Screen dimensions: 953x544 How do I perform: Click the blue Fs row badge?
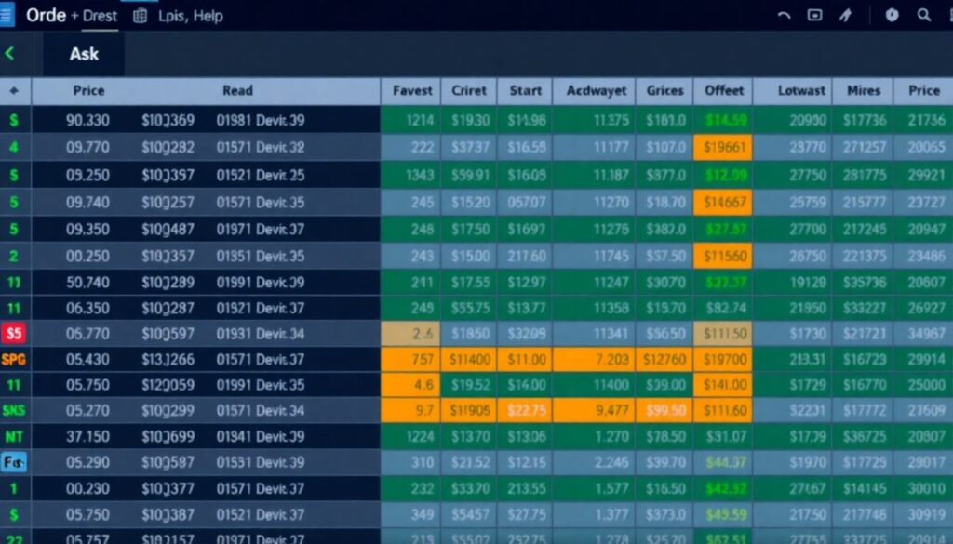tap(14, 461)
